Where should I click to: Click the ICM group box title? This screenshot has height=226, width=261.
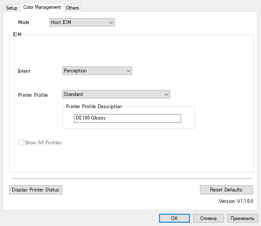18,35
